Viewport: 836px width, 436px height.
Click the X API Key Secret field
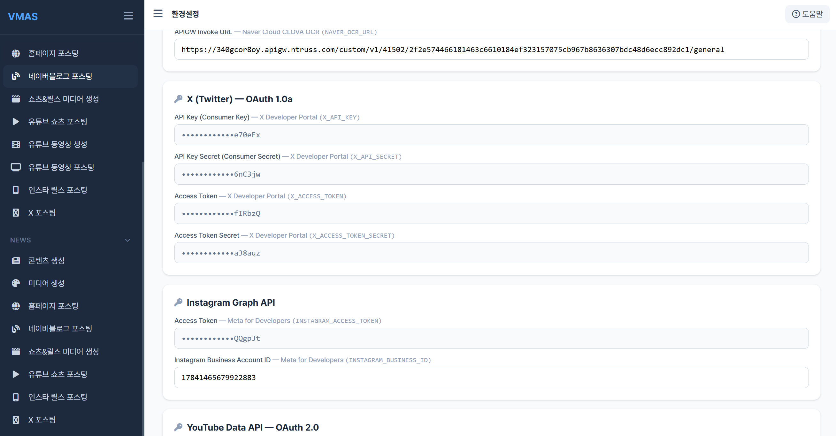(491, 174)
